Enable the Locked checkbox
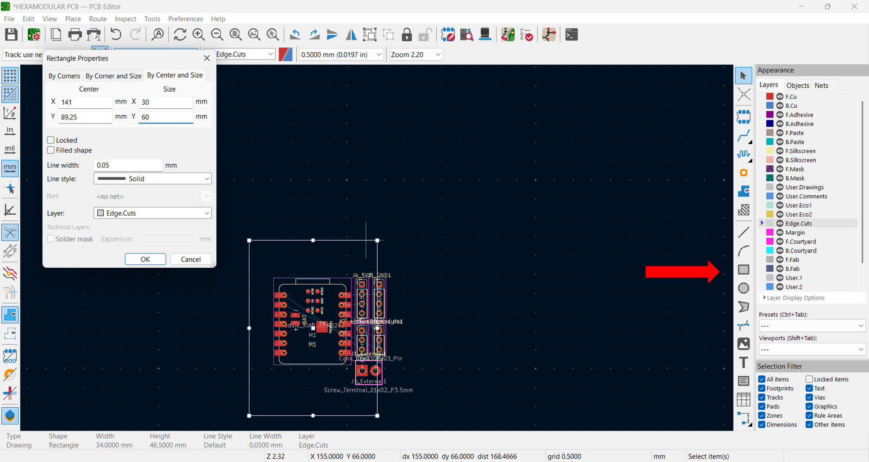 click(x=50, y=140)
